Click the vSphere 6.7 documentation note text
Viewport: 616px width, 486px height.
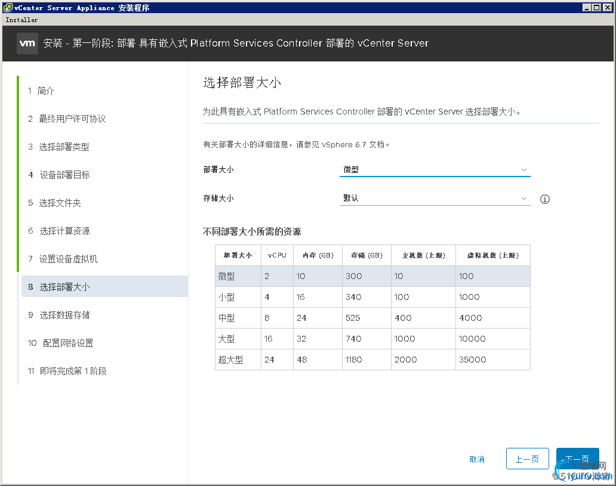[x=296, y=144]
